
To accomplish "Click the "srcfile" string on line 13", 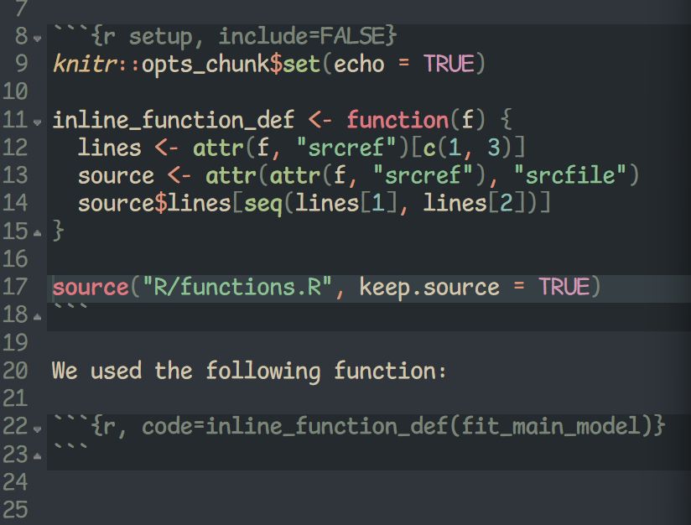I will coord(570,175).
